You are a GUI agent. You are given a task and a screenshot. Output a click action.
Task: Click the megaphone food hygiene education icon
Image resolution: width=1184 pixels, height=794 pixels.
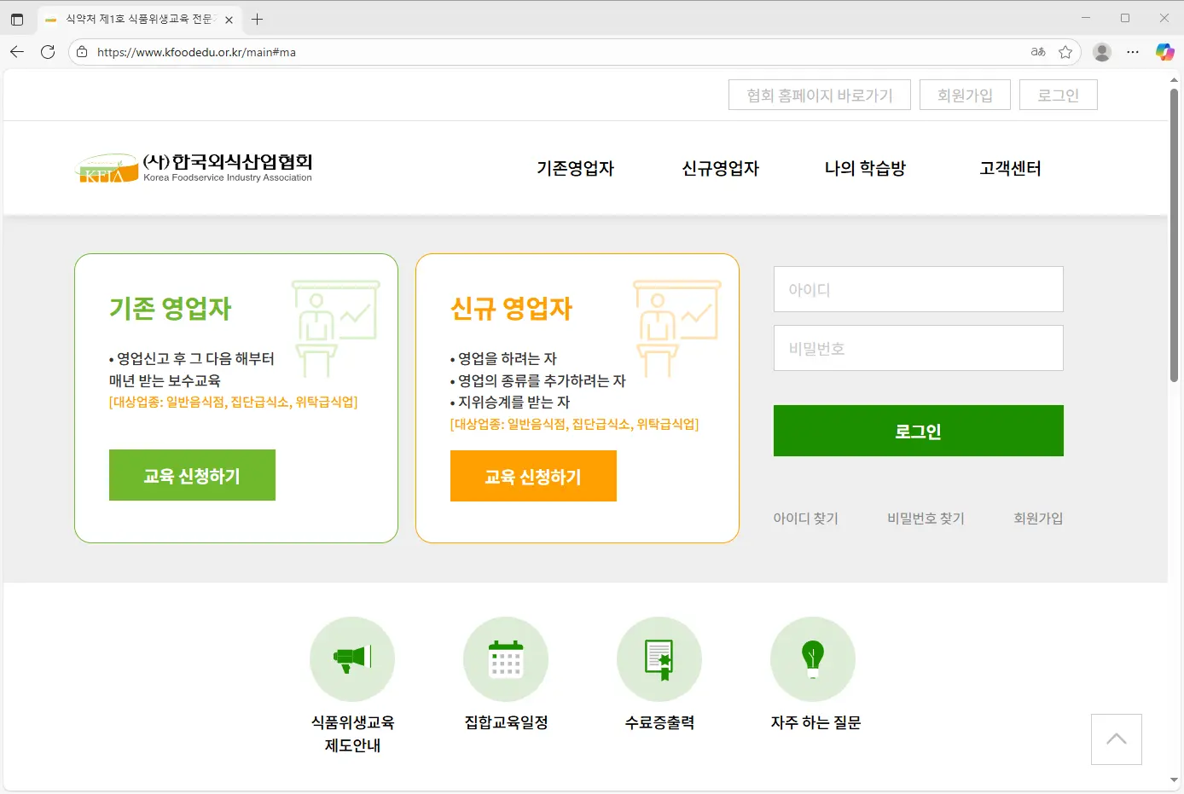coord(351,658)
